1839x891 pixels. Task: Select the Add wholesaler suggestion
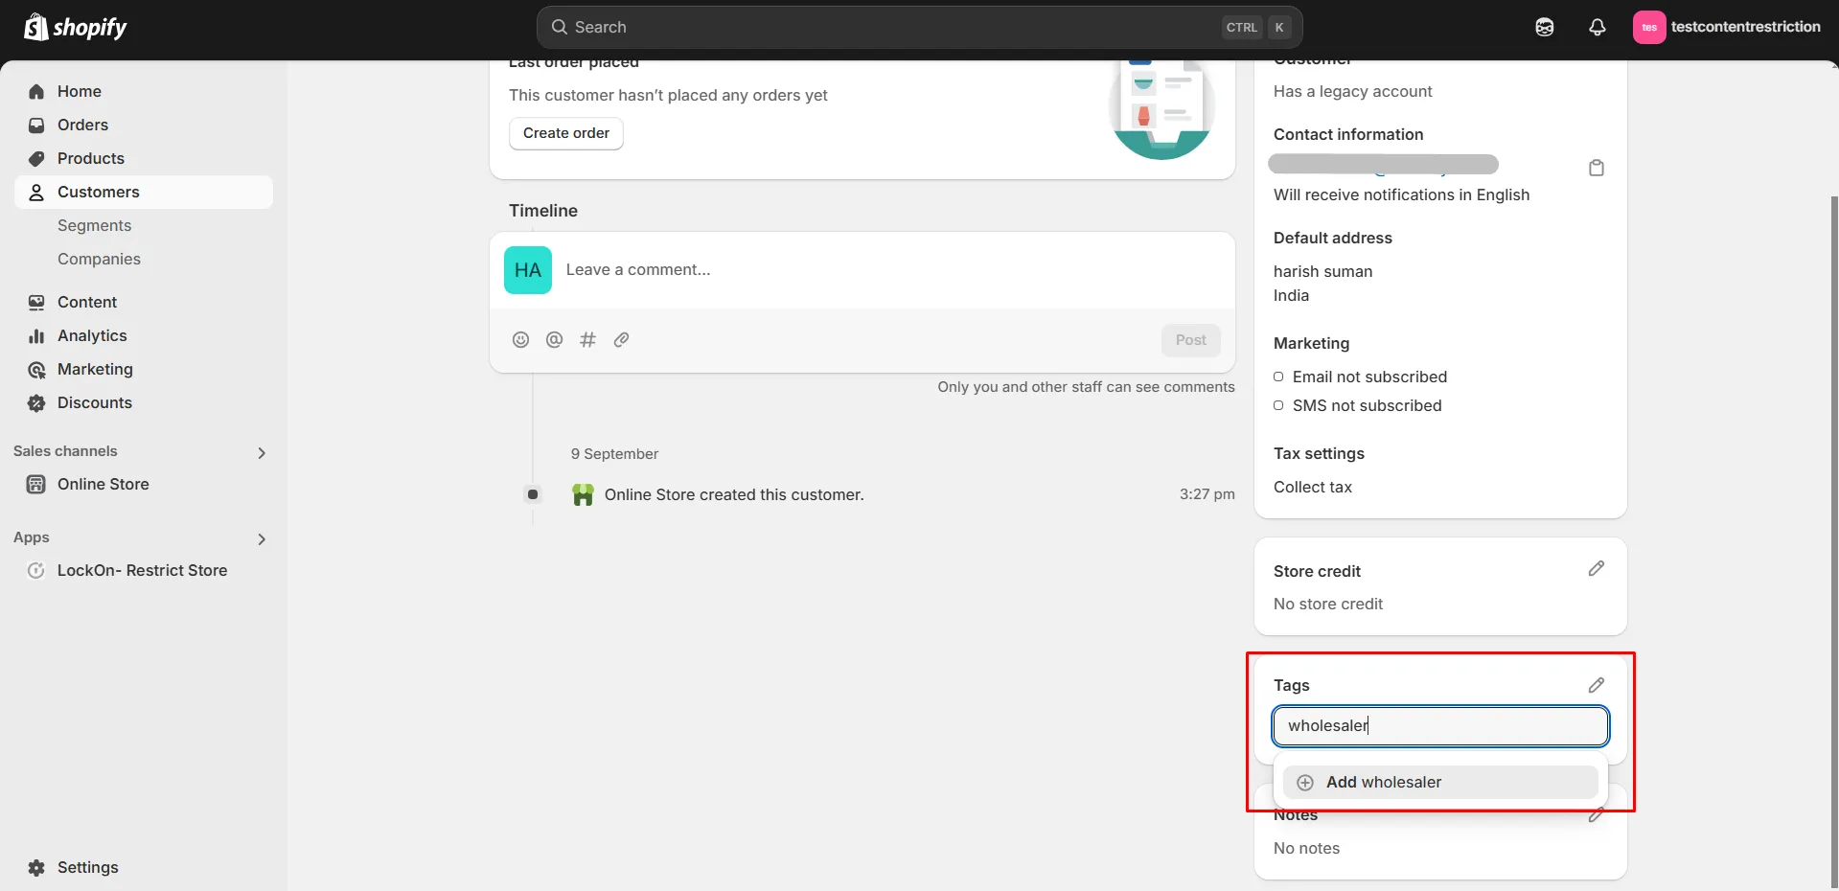1440,782
